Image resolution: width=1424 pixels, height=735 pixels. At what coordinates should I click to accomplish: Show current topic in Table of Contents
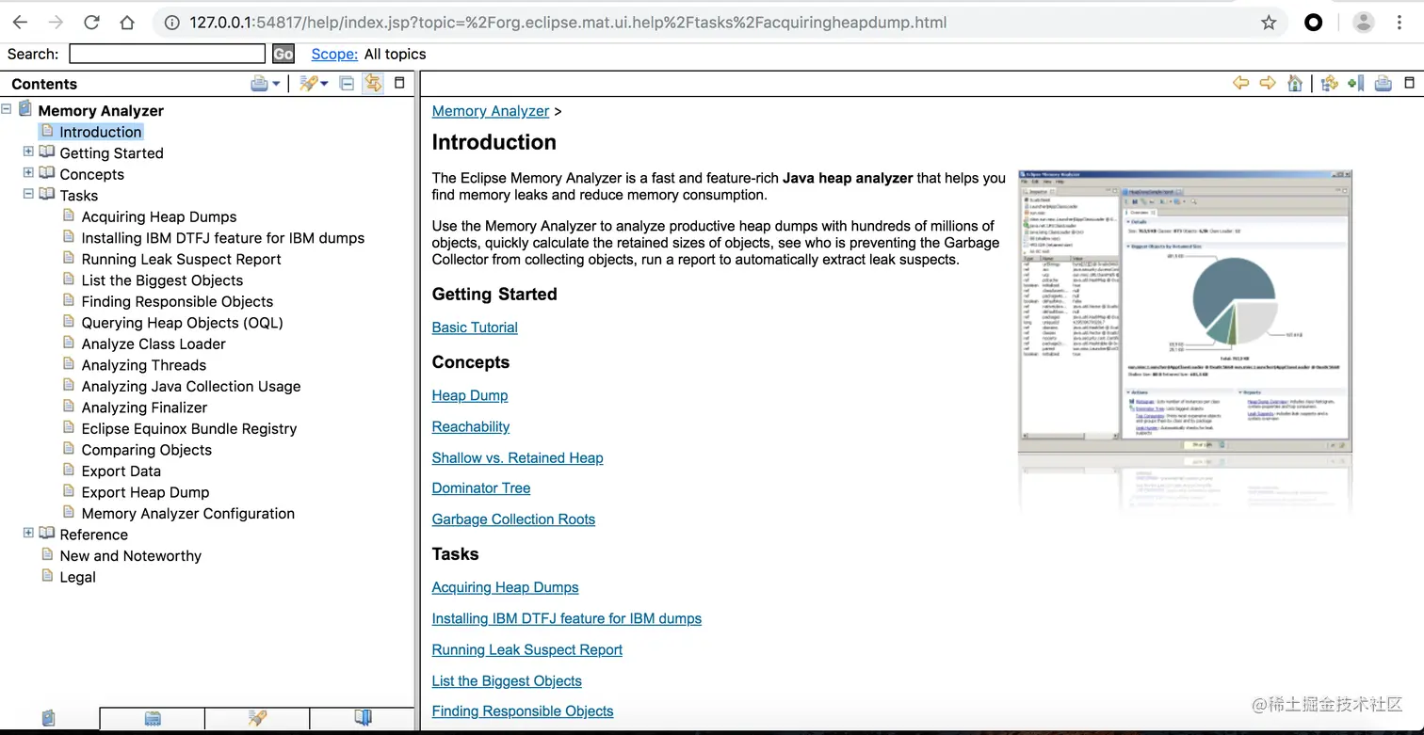(1328, 83)
